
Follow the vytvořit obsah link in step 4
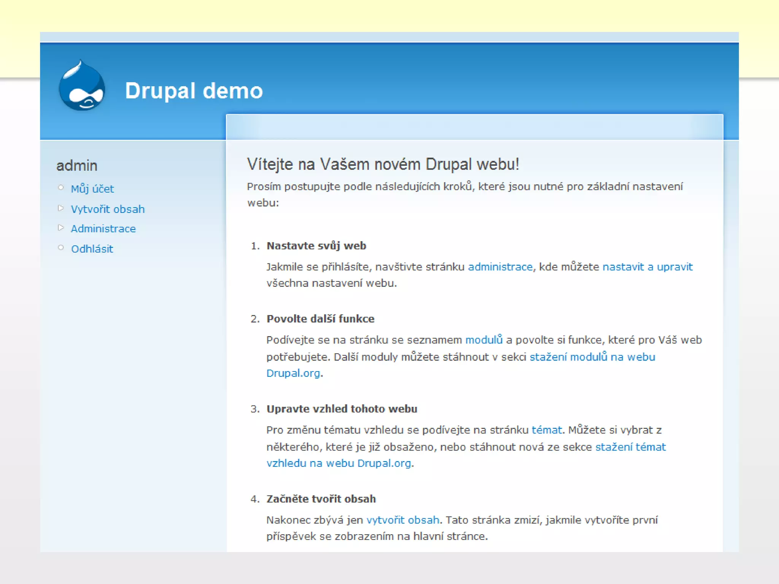pos(403,520)
